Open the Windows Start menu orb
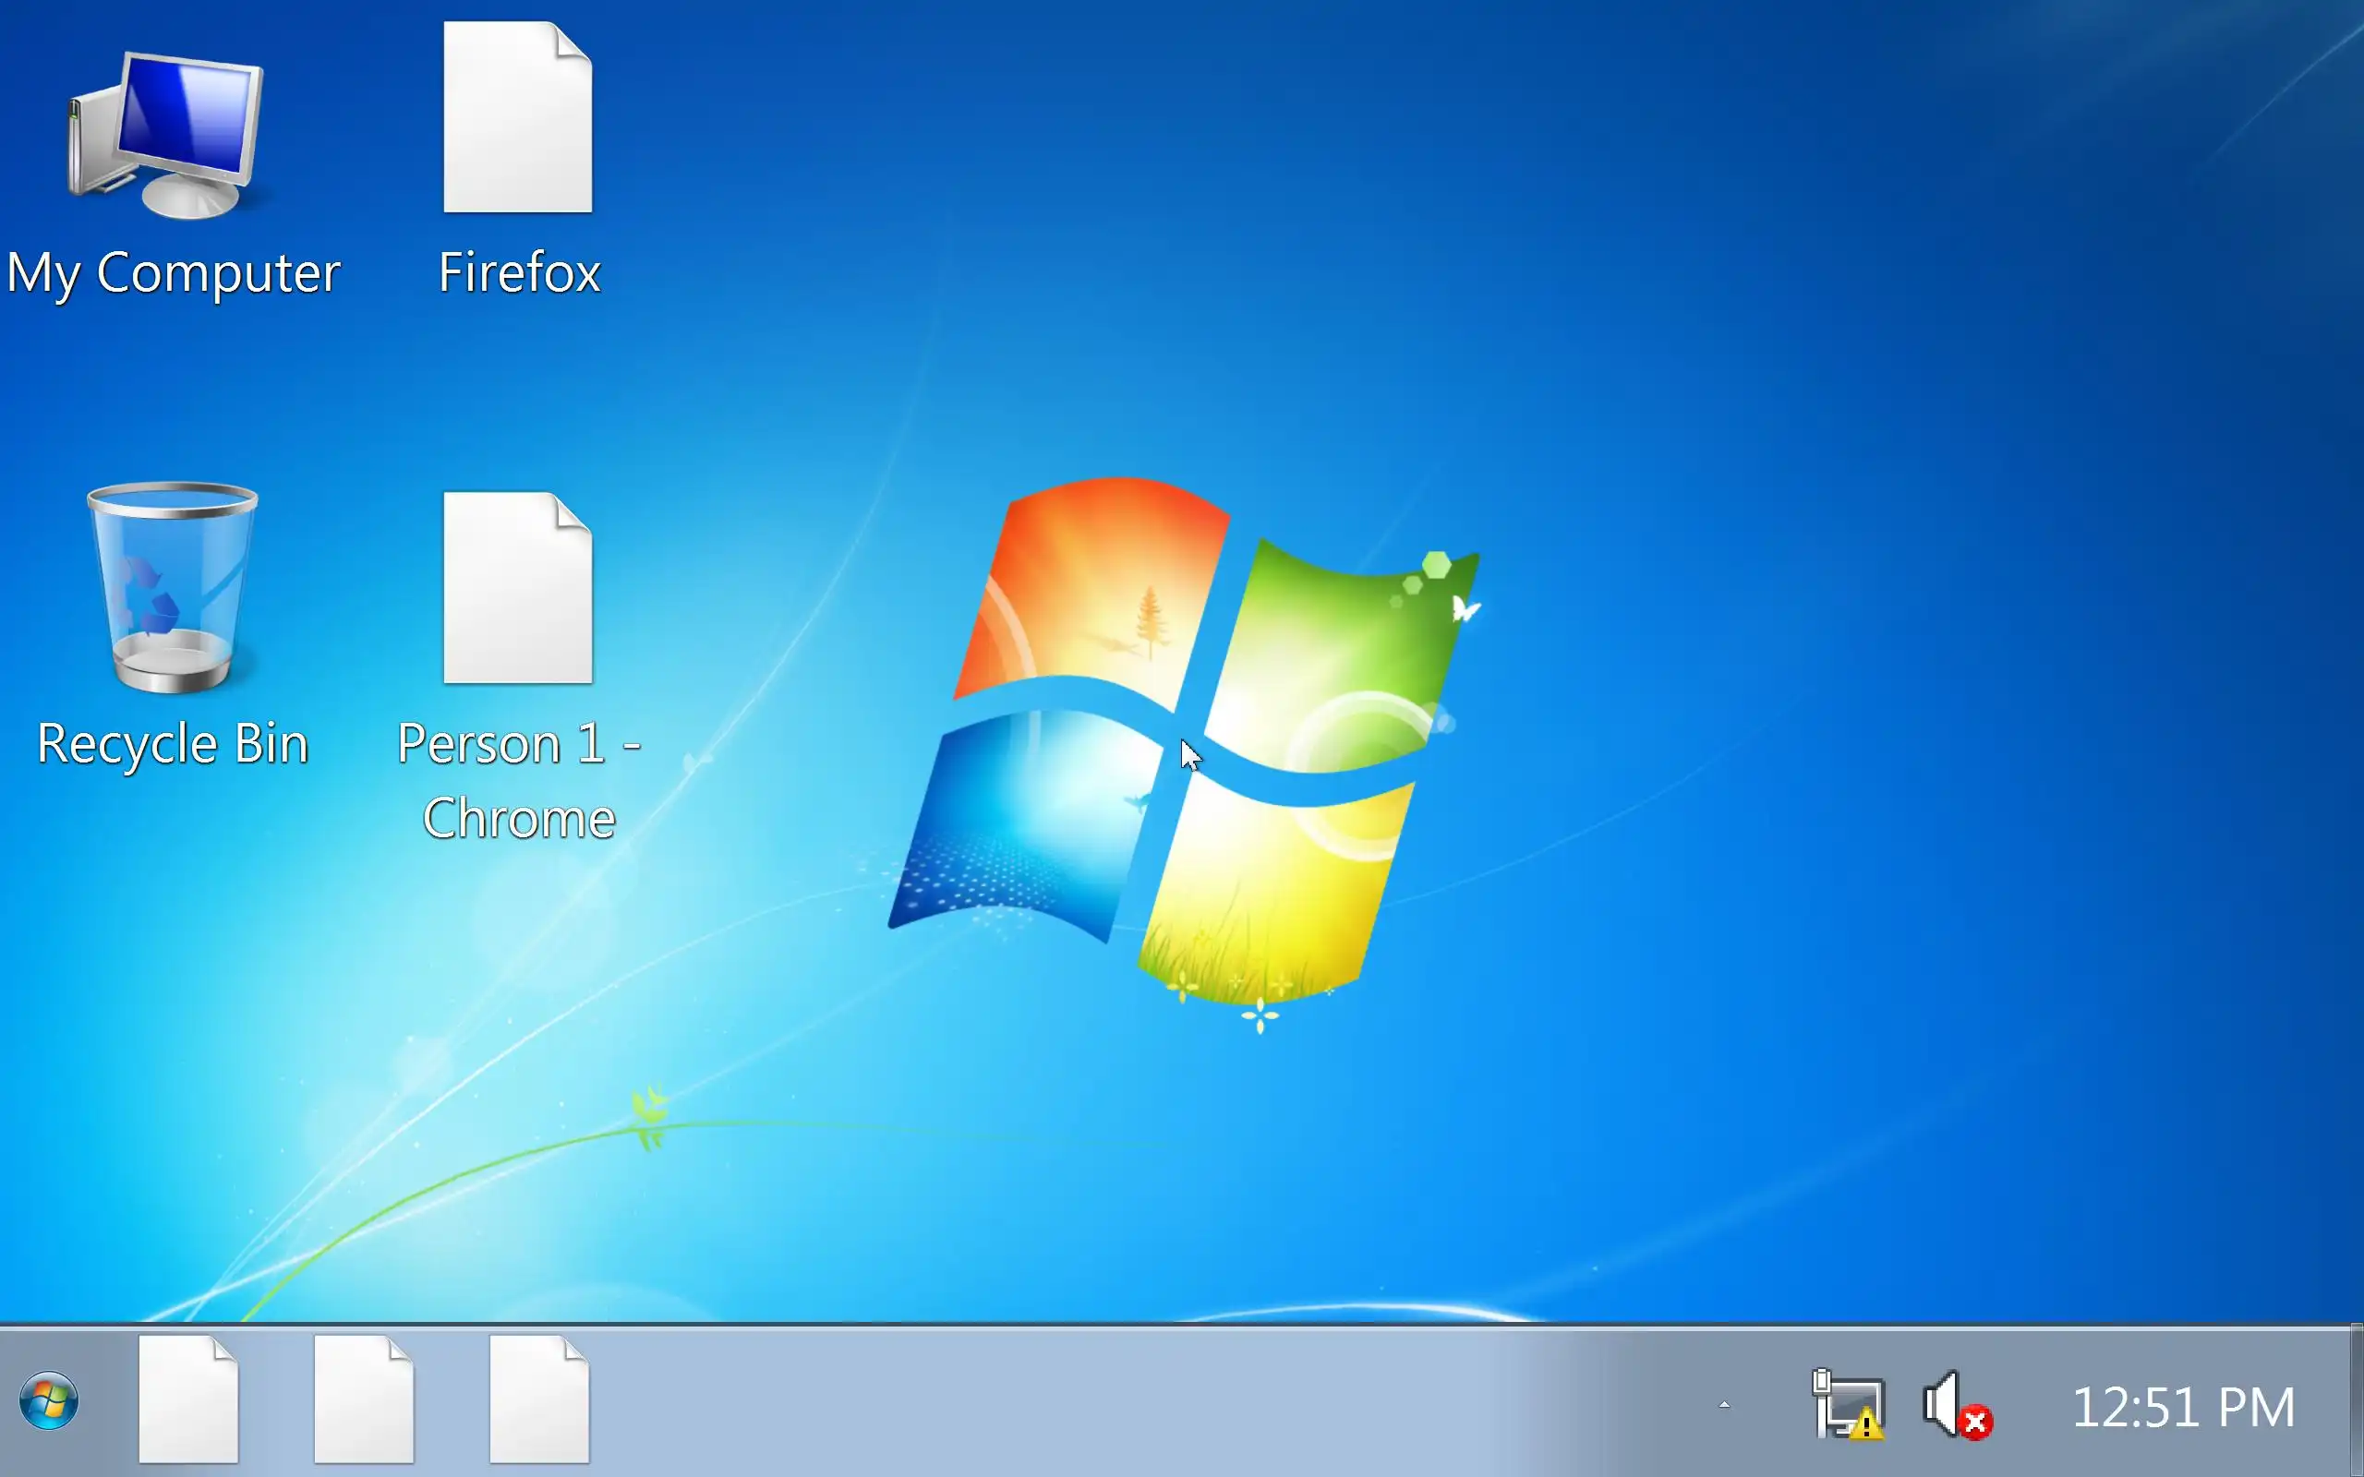 (49, 1400)
